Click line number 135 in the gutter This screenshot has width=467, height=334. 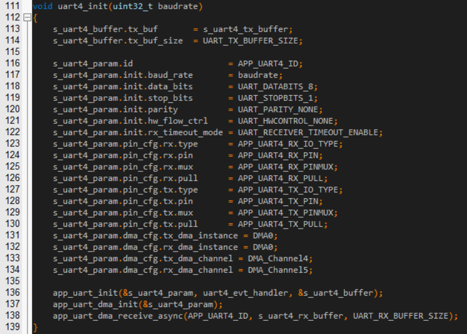click(11, 281)
